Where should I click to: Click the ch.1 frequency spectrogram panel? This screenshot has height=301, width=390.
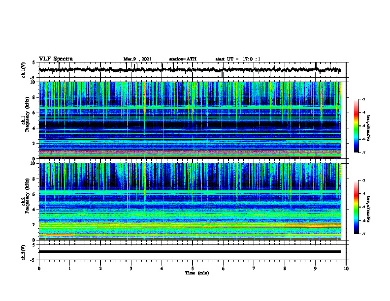point(190,120)
